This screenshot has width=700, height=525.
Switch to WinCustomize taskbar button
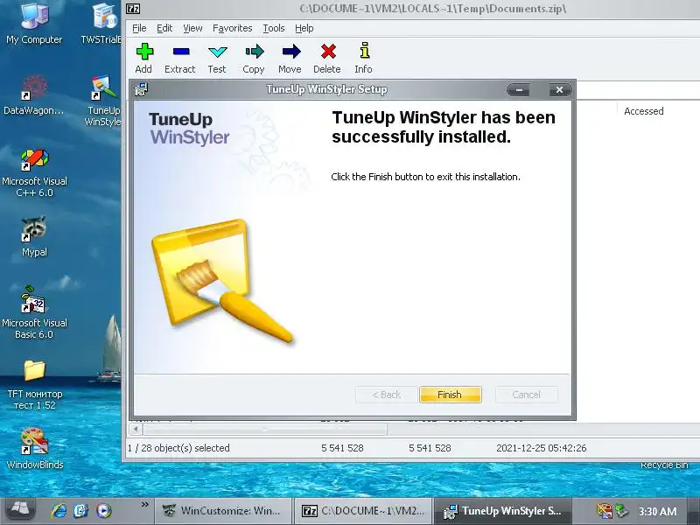click(x=224, y=511)
